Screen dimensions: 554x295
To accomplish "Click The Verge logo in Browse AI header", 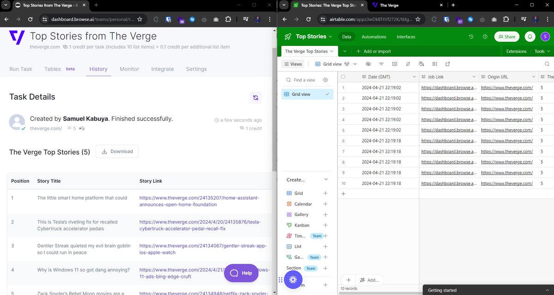I will coord(17,37).
